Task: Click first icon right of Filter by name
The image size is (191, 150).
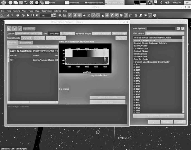Action: [x=178, y=28]
